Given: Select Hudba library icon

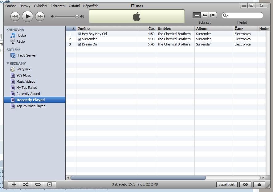Looking at the screenshot, I should [x=13, y=35].
